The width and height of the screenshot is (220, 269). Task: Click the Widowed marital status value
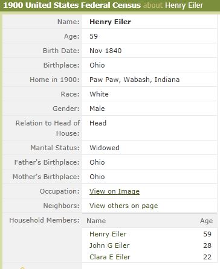click(105, 148)
